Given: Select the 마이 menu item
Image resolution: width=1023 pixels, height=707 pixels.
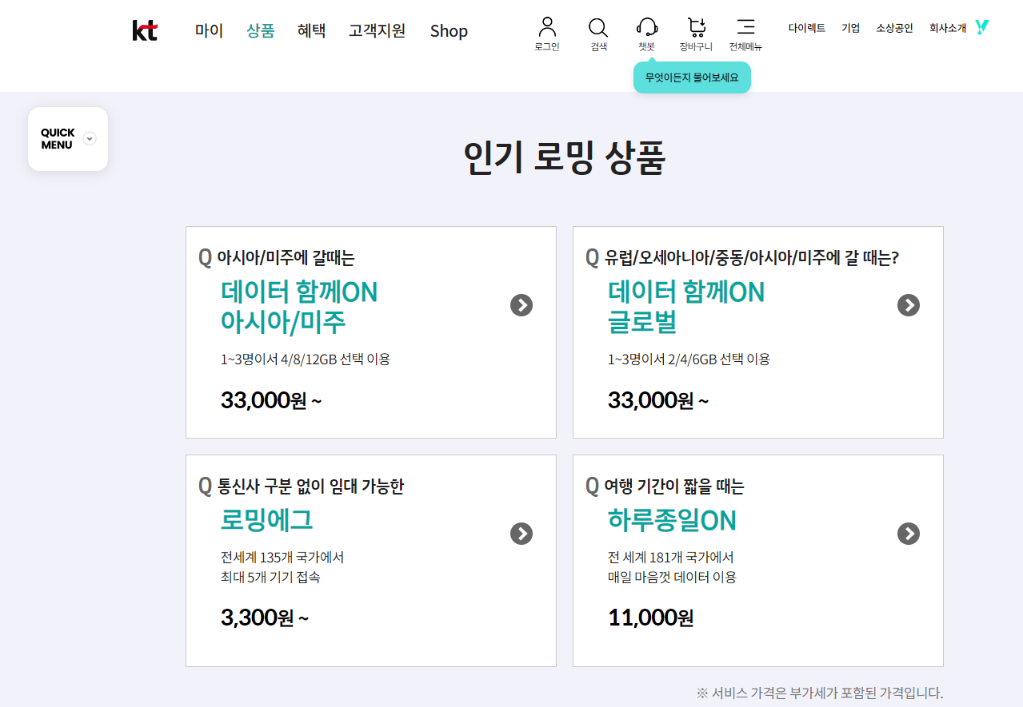Looking at the screenshot, I should click(208, 30).
